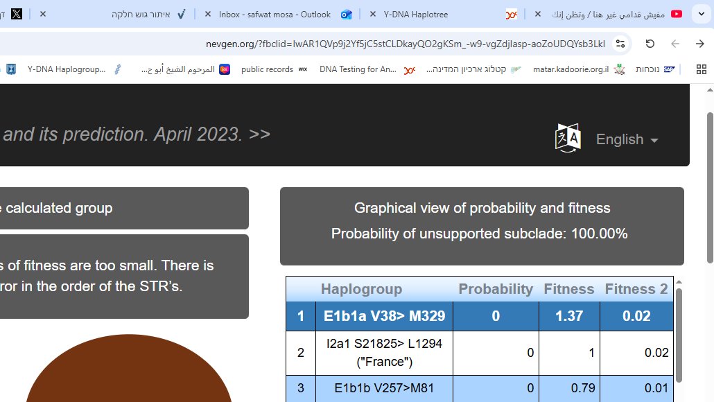Click the fitness too small warning text
The height and width of the screenshot is (402, 714).
(107, 276)
